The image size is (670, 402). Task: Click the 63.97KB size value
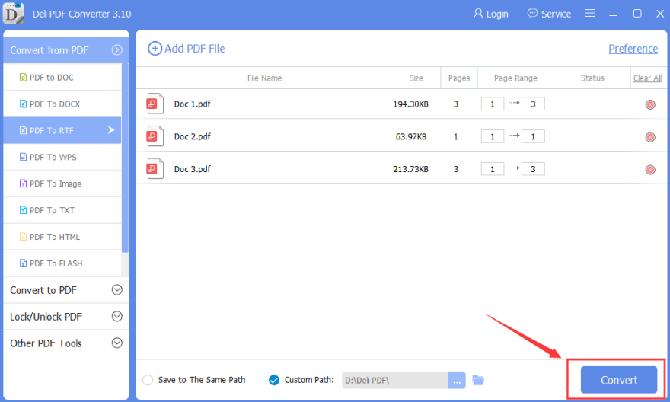411,137
